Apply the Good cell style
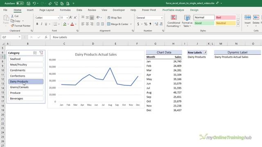 point(204,23)
